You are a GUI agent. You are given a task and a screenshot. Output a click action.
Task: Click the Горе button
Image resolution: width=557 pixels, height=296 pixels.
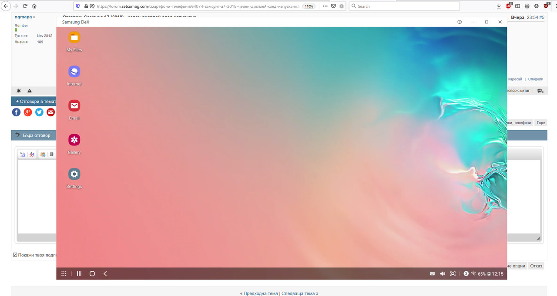(x=540, y=123)
